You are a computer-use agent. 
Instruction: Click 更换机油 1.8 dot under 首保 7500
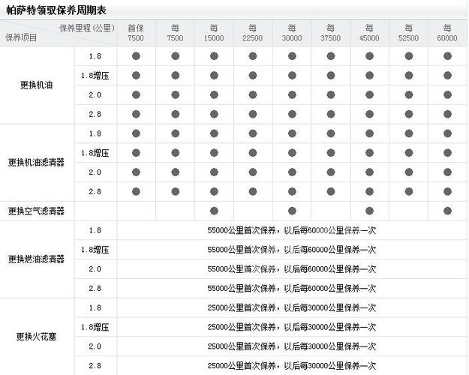[136, 56]
